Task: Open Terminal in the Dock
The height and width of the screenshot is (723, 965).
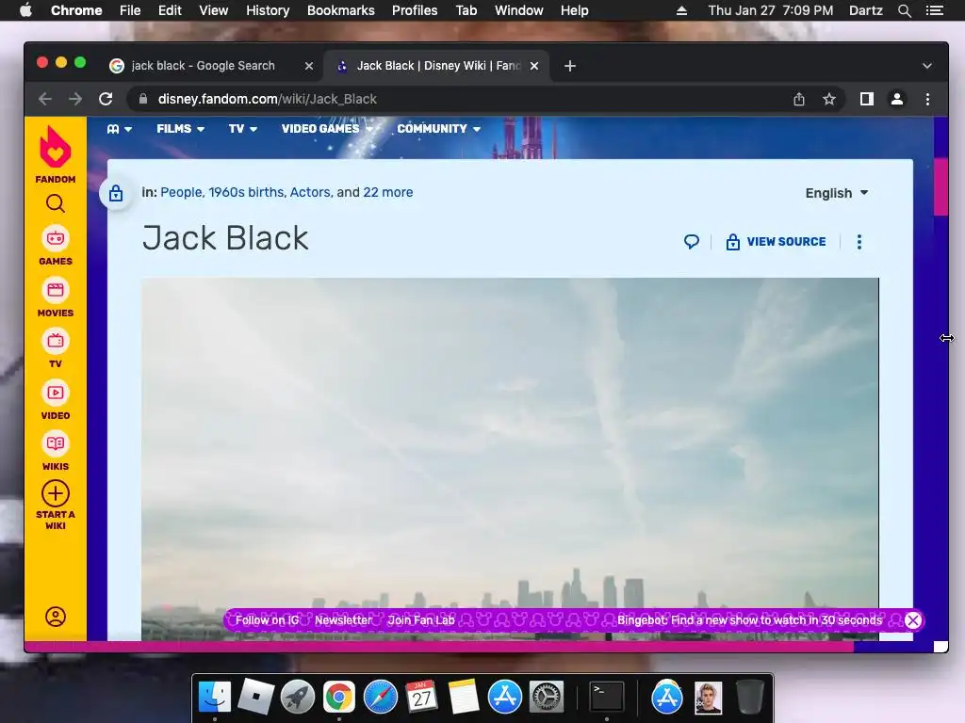Action: pos(607,697)
